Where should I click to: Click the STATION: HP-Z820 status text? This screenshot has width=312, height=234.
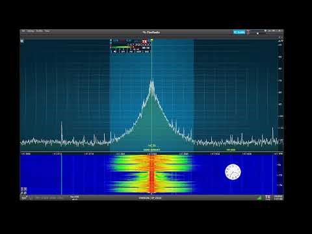point(150,198)
